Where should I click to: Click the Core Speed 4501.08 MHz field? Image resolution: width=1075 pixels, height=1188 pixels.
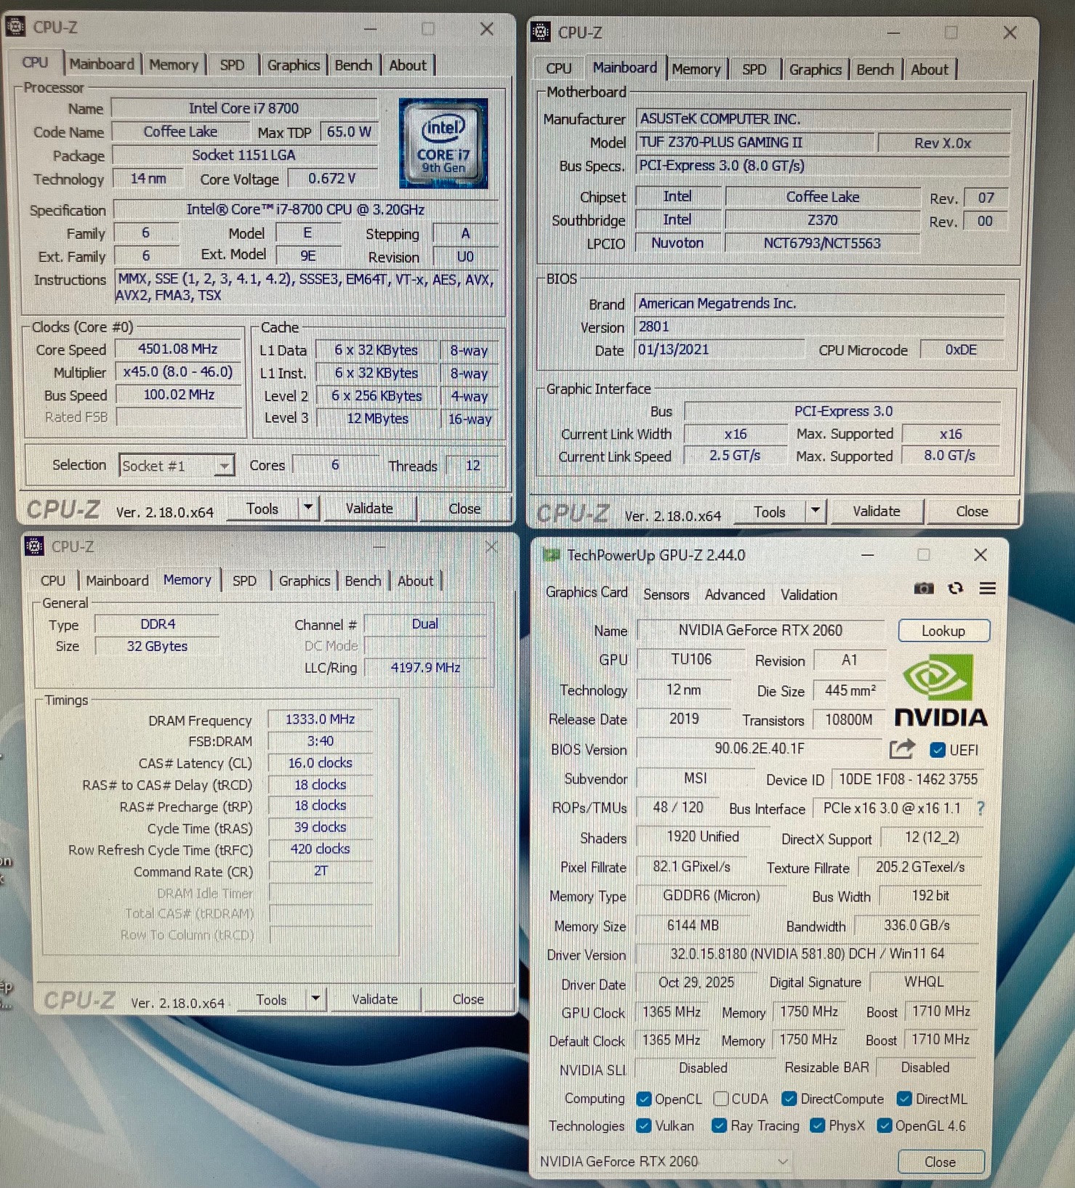click(178, 349)
